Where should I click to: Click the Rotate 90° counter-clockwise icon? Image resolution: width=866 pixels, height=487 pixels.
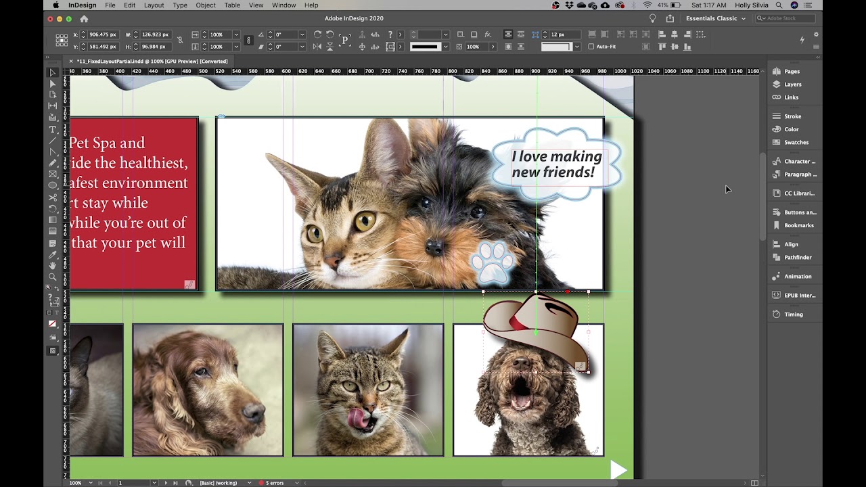pyautogui.click(x=330, y=34)
